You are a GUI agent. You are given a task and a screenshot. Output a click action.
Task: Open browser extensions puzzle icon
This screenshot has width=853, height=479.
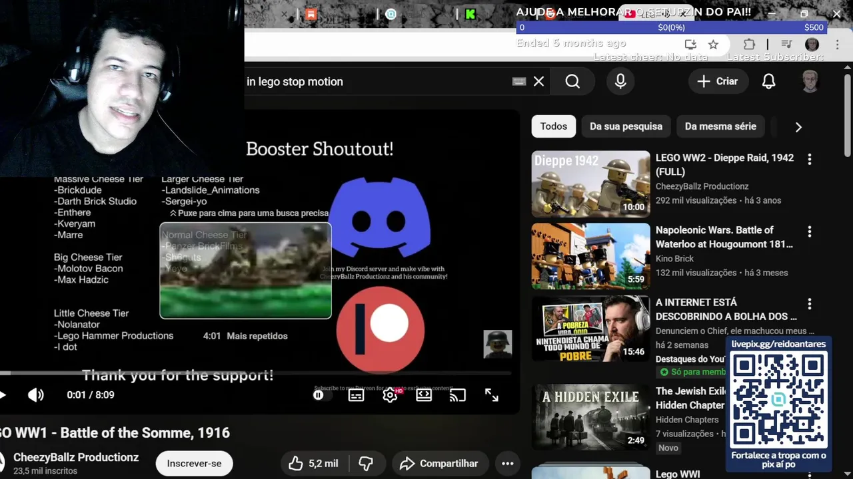[x=749, y=45]
